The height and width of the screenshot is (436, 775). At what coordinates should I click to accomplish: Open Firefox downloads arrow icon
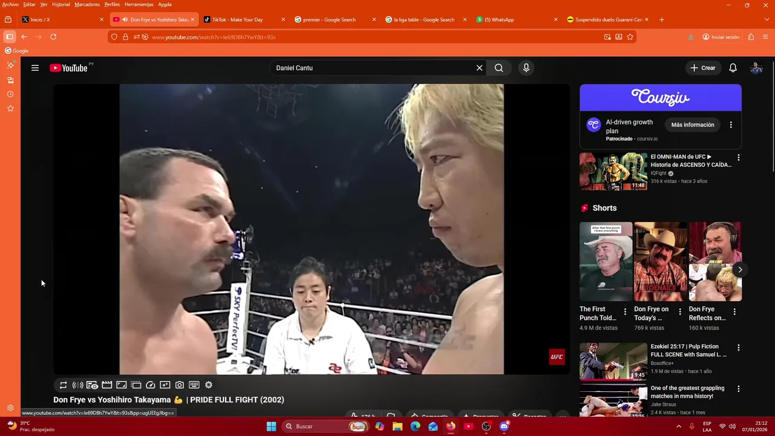click(691, 37)
